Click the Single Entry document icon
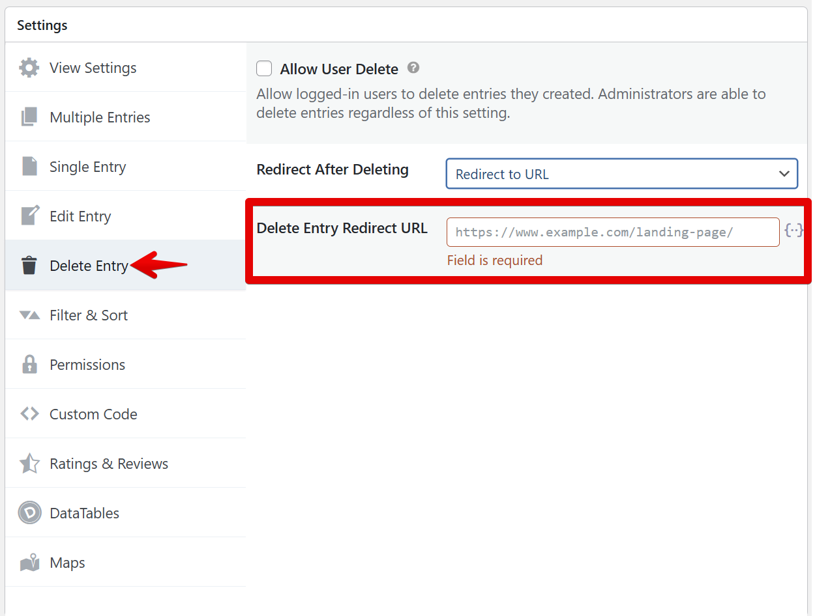This screenshot has height=616, width=815. click(x=29, y=167)
